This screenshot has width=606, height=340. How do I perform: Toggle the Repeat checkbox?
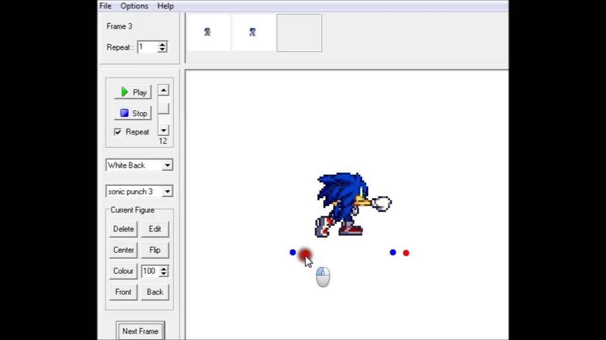point(118,132)
